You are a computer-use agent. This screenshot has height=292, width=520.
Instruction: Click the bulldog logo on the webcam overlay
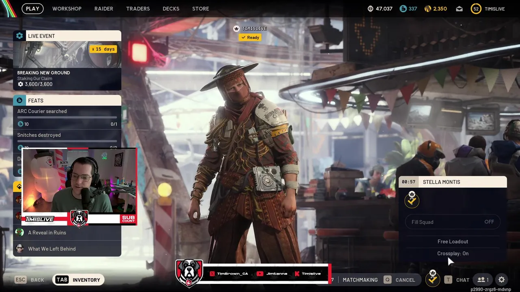[79, 219]
